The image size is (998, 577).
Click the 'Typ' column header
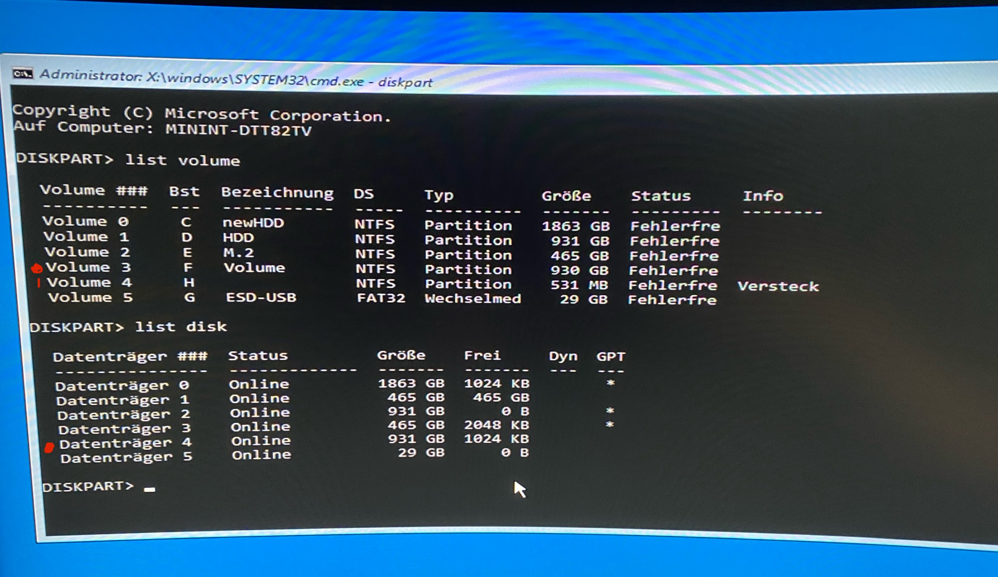click(x=439, y=195)
